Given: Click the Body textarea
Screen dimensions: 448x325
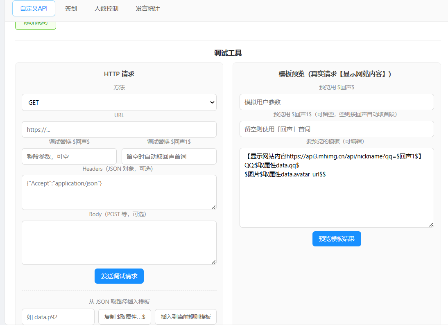Looking at the screenshot, I should coord(119,243).
